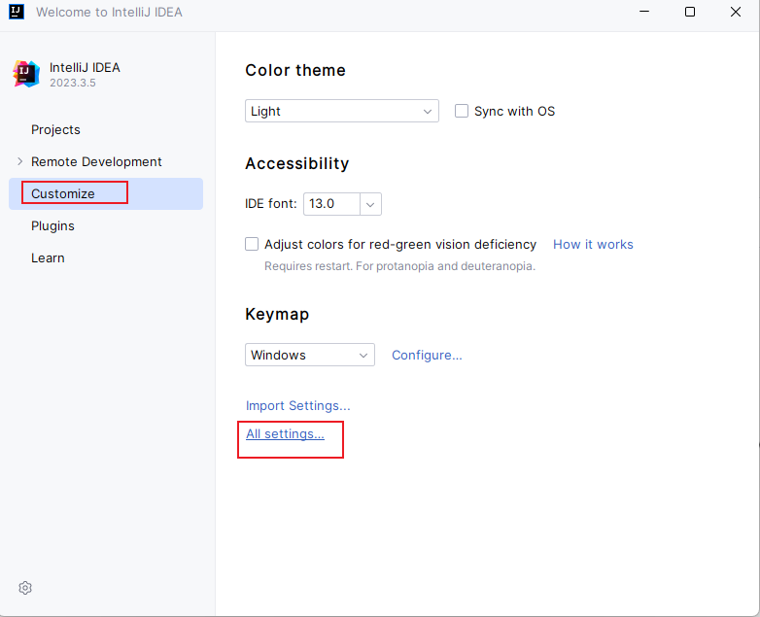Image resolution: width=760 pixels, height=617 pixels.
Task: Select the Customize sidebar item
Action: 106,194
